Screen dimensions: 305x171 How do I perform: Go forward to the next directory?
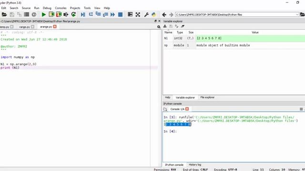[x=171, y=15]
